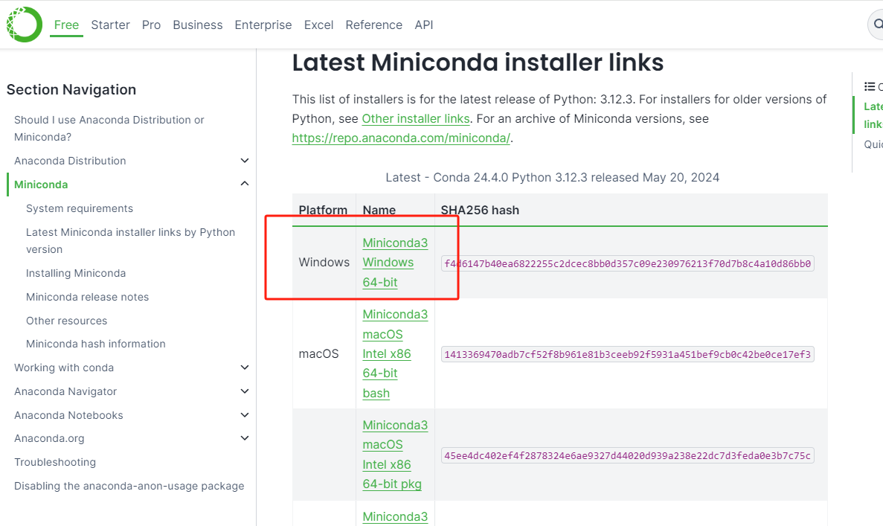Expand the Anaconda Distribution section
This screenshot has height=526, width=883.
[x=245, y=160]
